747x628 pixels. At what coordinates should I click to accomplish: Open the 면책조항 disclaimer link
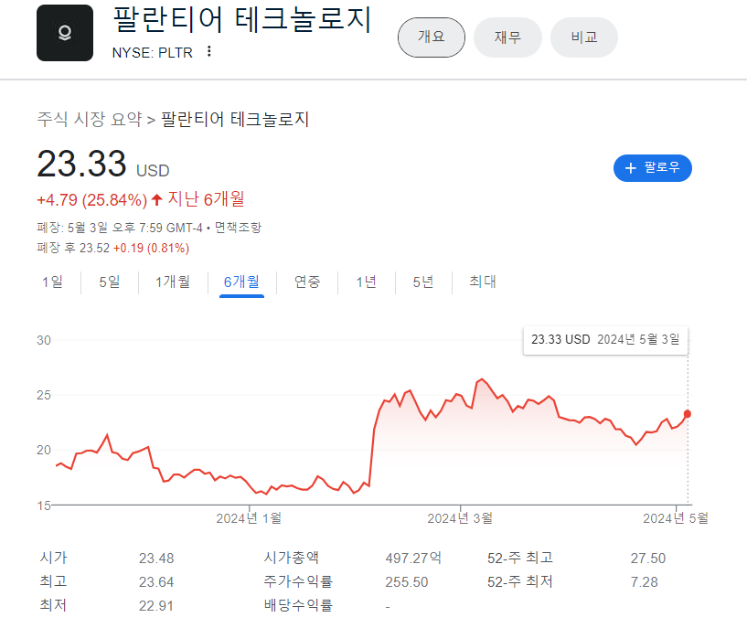[238, 228]
